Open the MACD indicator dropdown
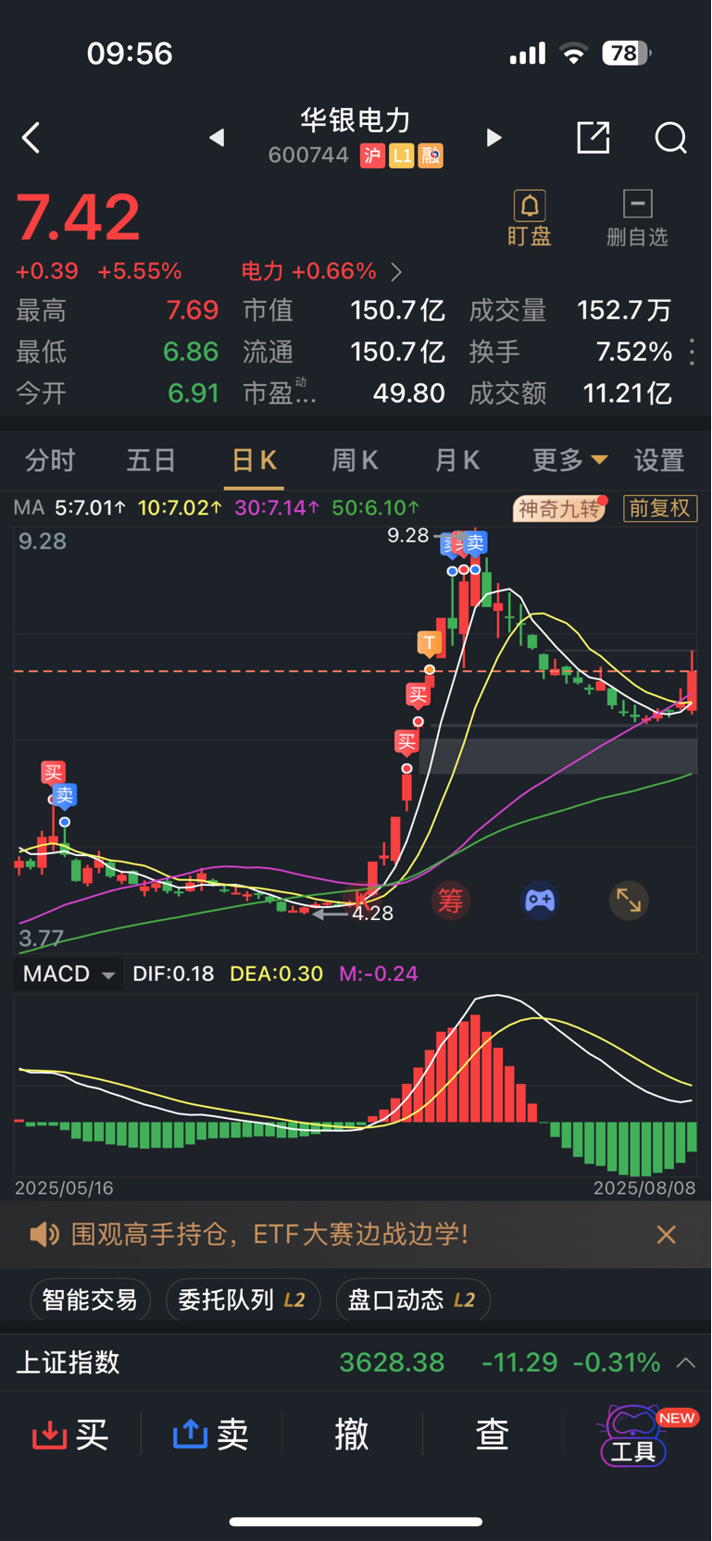The height and width of the screenshot is (1541, 712). (69, 974)
